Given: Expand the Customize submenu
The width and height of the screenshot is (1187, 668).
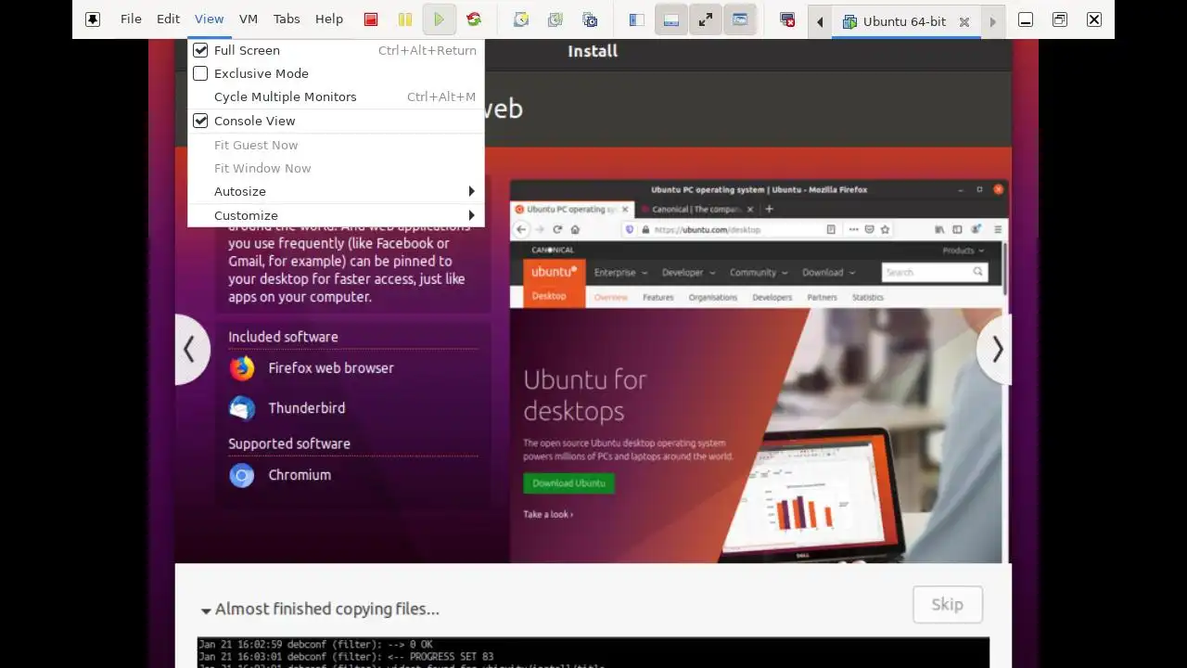Looking at the screenshot, I should tap(336, 215).
